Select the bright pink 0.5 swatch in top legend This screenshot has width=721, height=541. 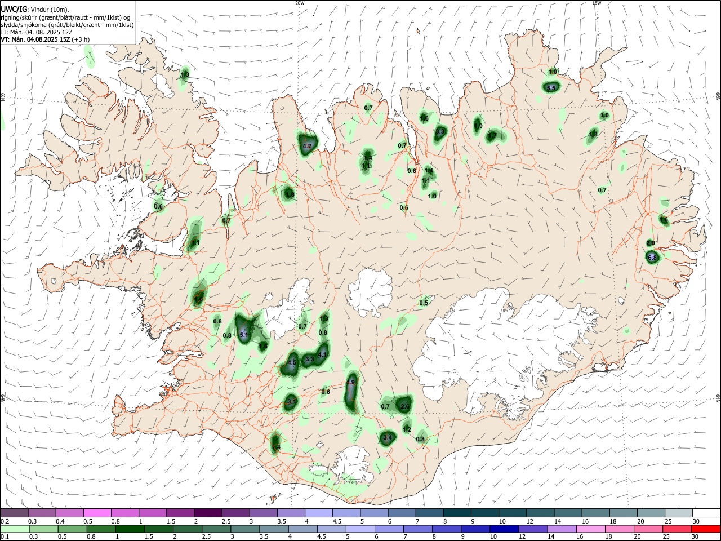(97, 513)
